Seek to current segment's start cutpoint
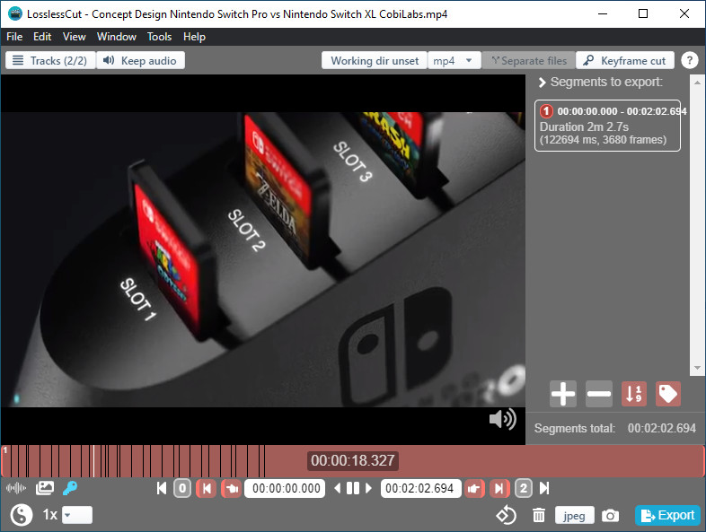The image size is (706, 532). pyautogui.click(x=207, y=488)
